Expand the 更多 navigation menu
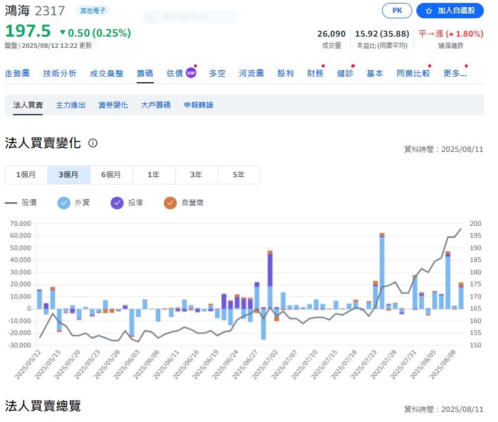This screenshot has height=422, width=498. click(454, 73)
